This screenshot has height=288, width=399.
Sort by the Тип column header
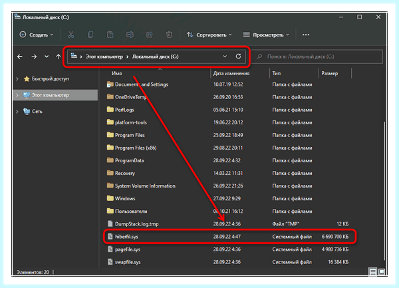click(x=277, y=73)
